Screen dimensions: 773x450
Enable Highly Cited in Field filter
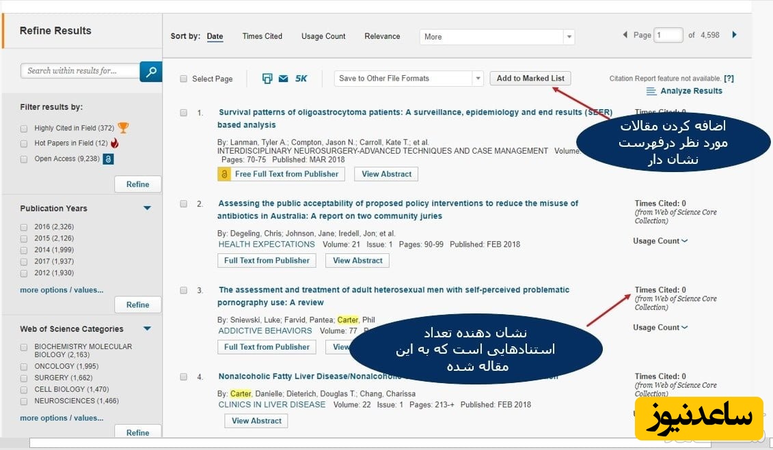click(25, 128)
